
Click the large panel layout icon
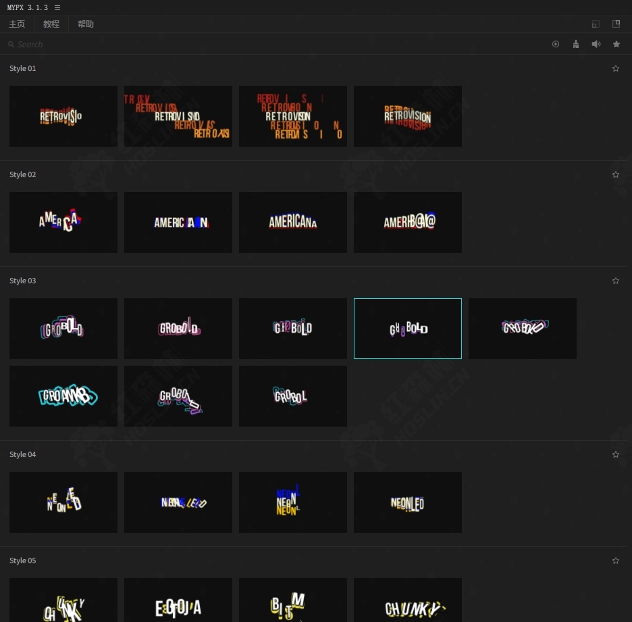click(x=616, y=24)
